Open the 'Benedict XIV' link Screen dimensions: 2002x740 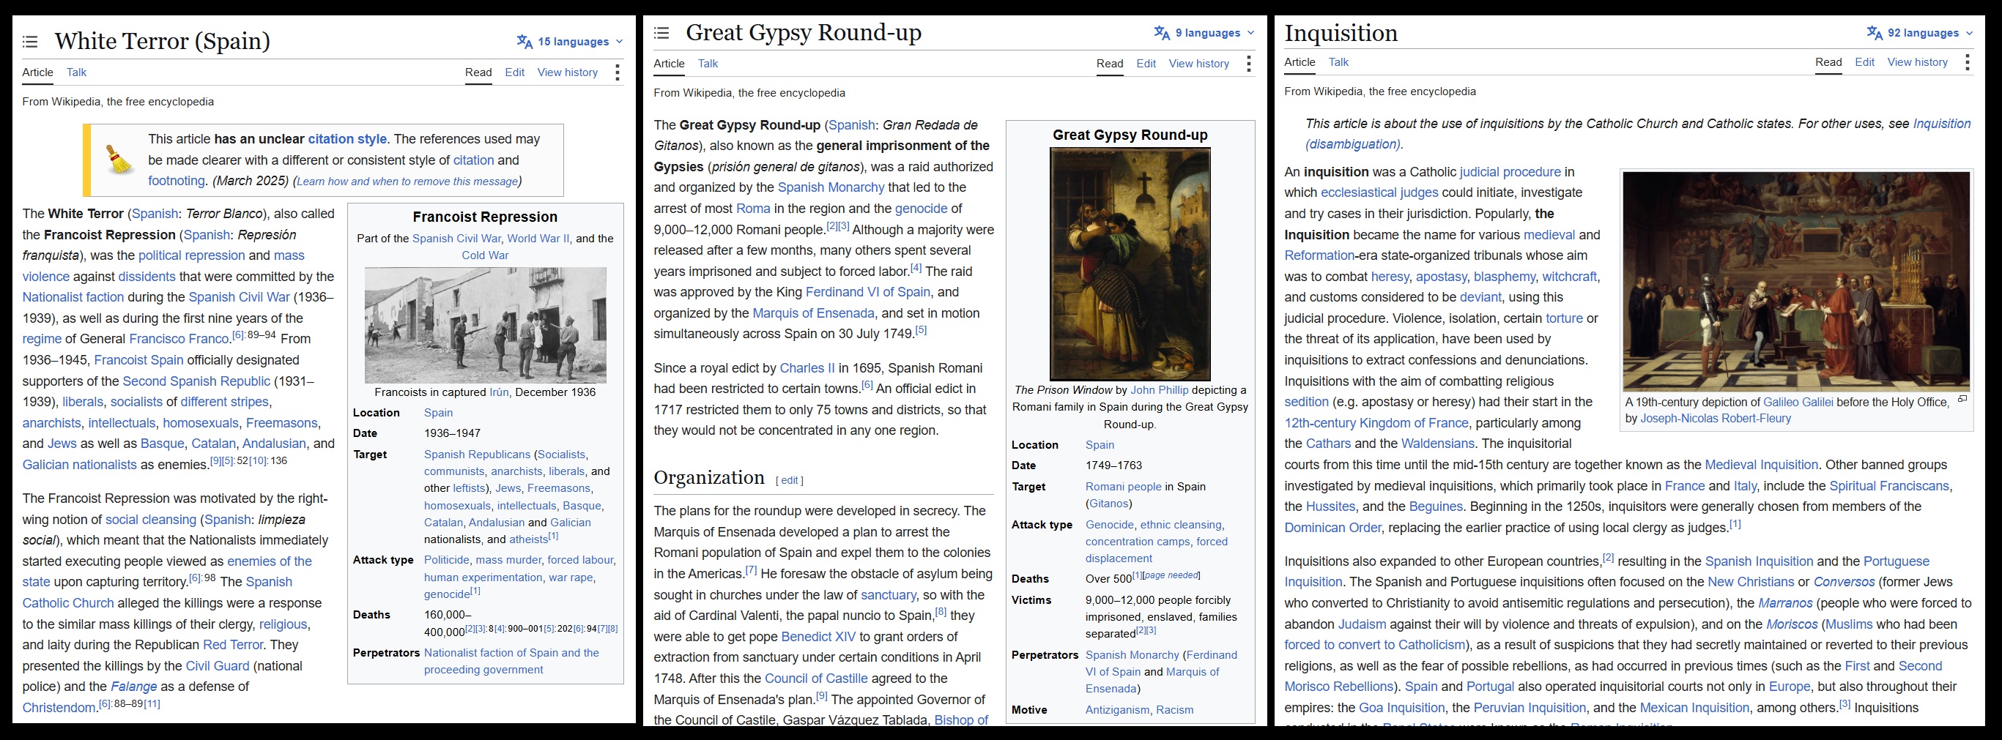click(x=818, y=637)
